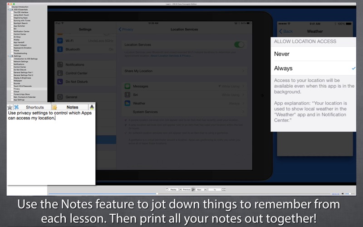Select Always under Allow Location Access
363x227 pixels.
click(313, 69)
